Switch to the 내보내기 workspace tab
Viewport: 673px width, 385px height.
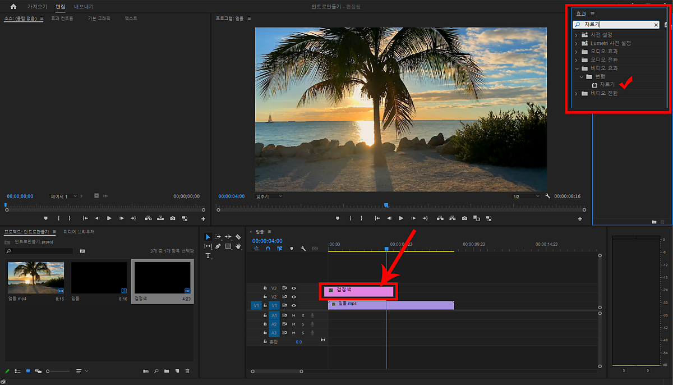tap(84, 7)
